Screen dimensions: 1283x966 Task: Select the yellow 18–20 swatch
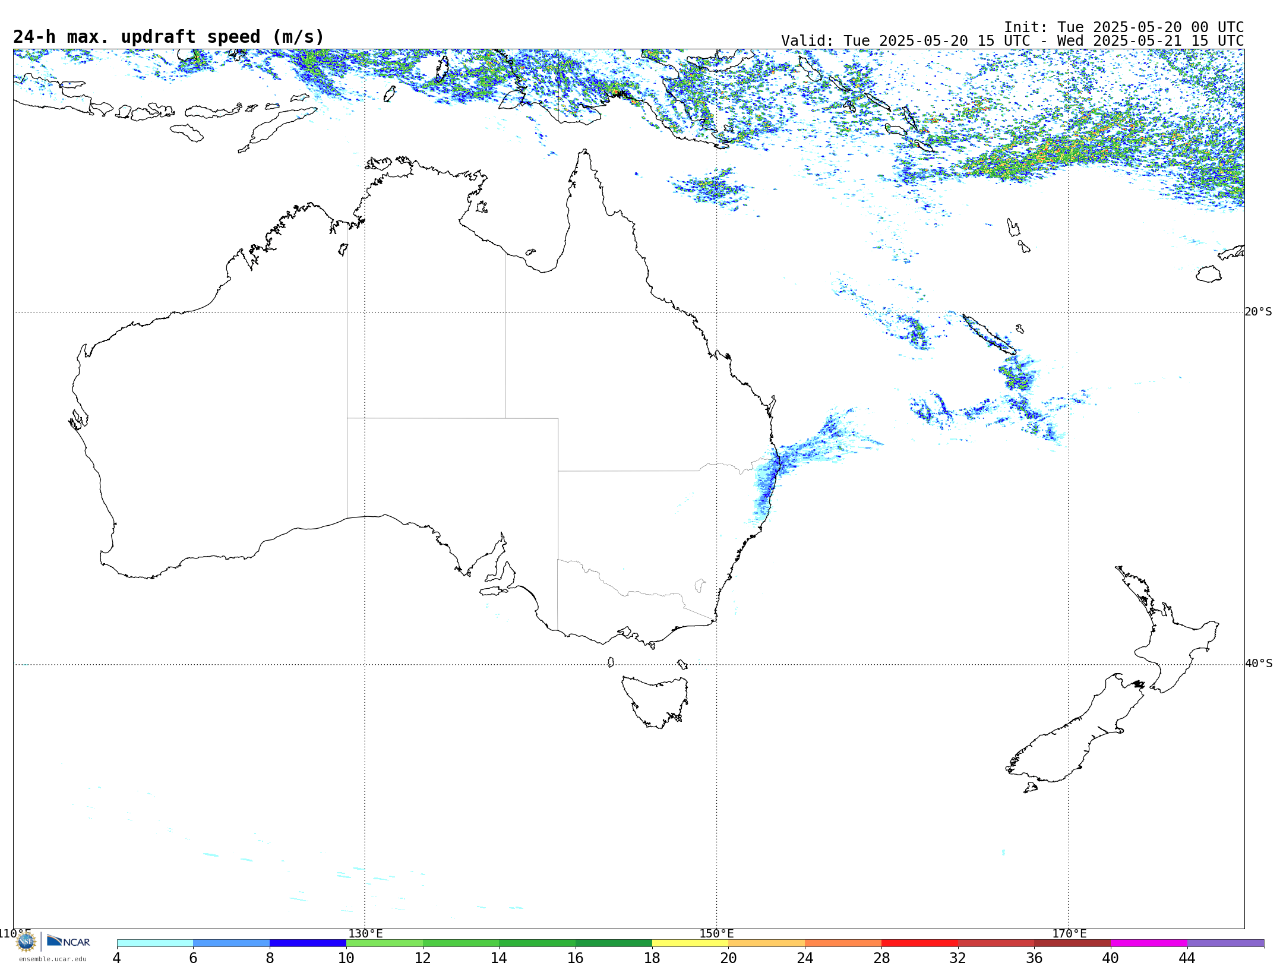[690, 943]
